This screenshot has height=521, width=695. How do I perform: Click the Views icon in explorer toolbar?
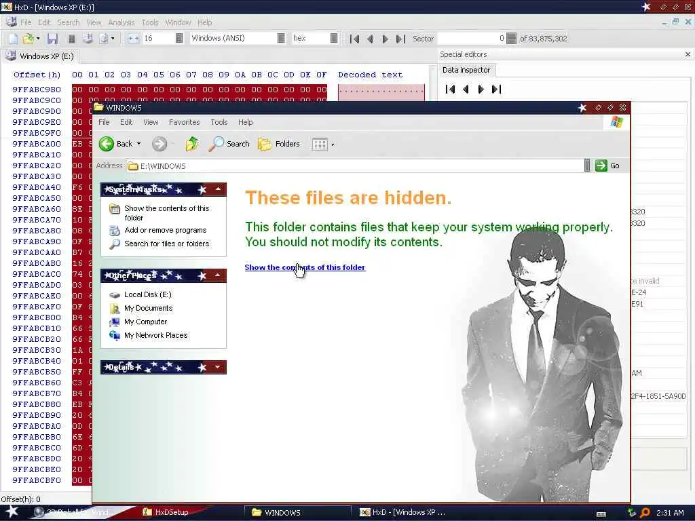pyautogui.click(x=319, y=144)
